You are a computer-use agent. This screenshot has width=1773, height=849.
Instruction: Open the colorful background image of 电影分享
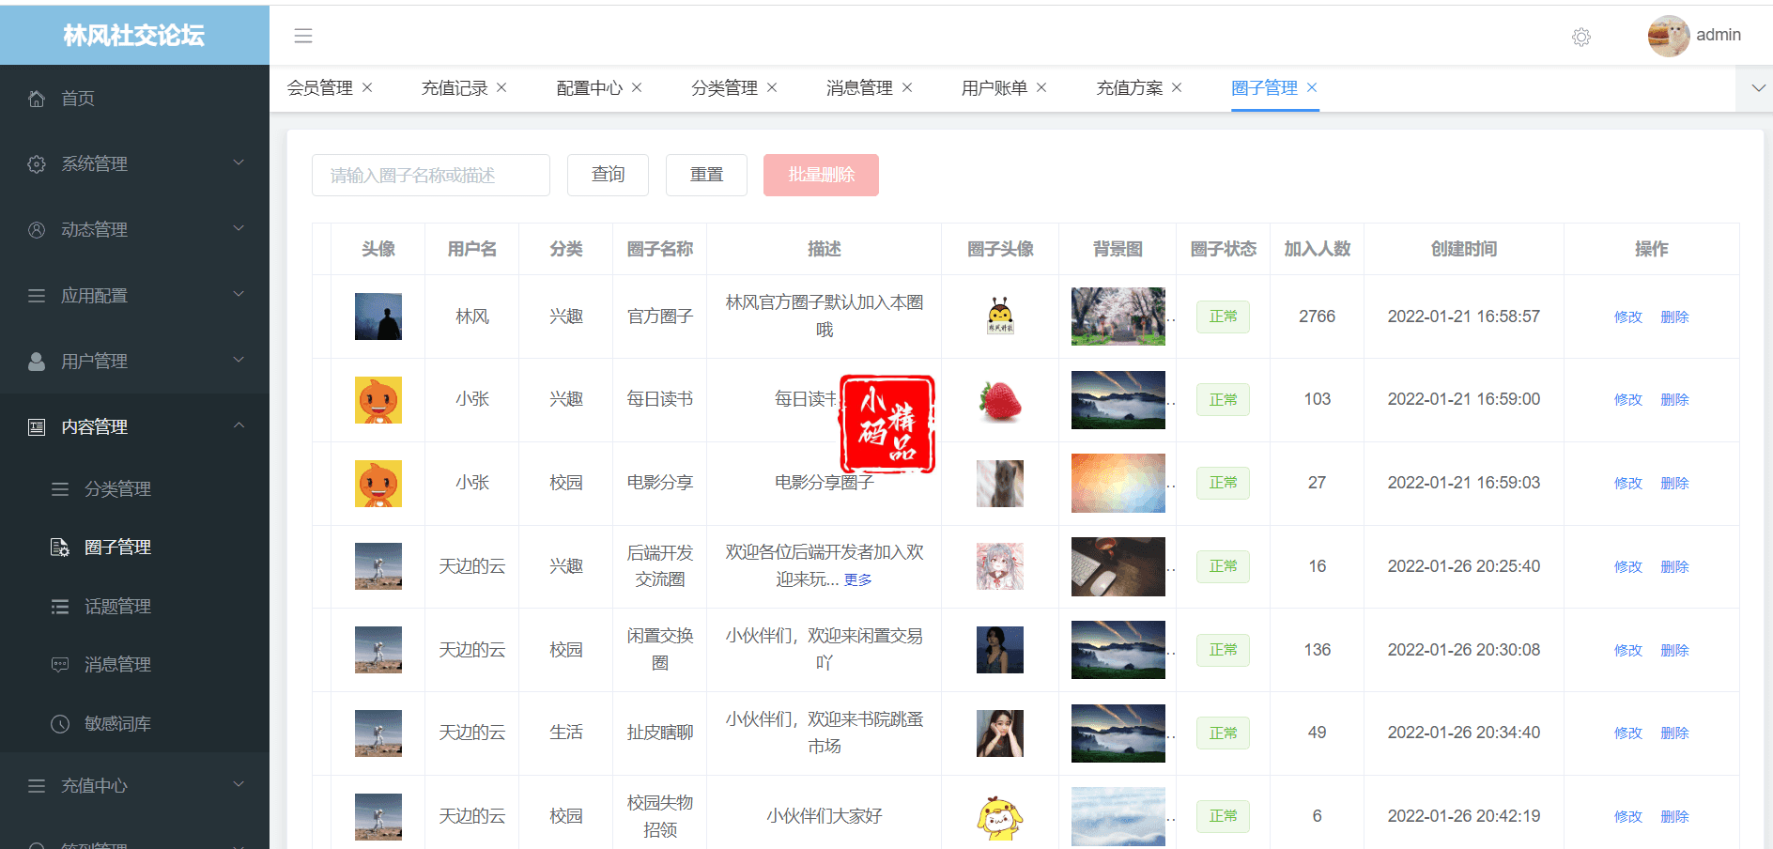(1118, 484)
